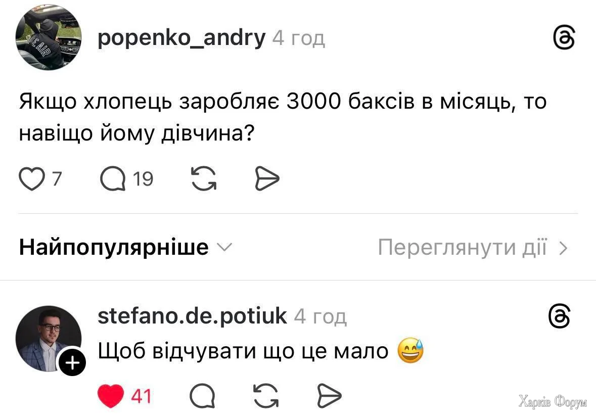Repost the stefano.de.potiuk reply
This screenshot has width=596, height=415.
265,395
